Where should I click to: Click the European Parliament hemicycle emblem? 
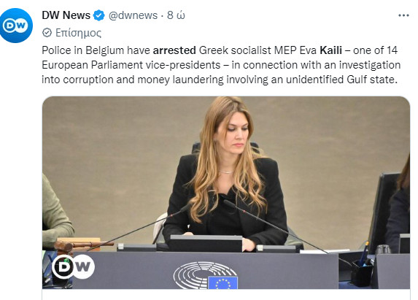pos(205,274)
